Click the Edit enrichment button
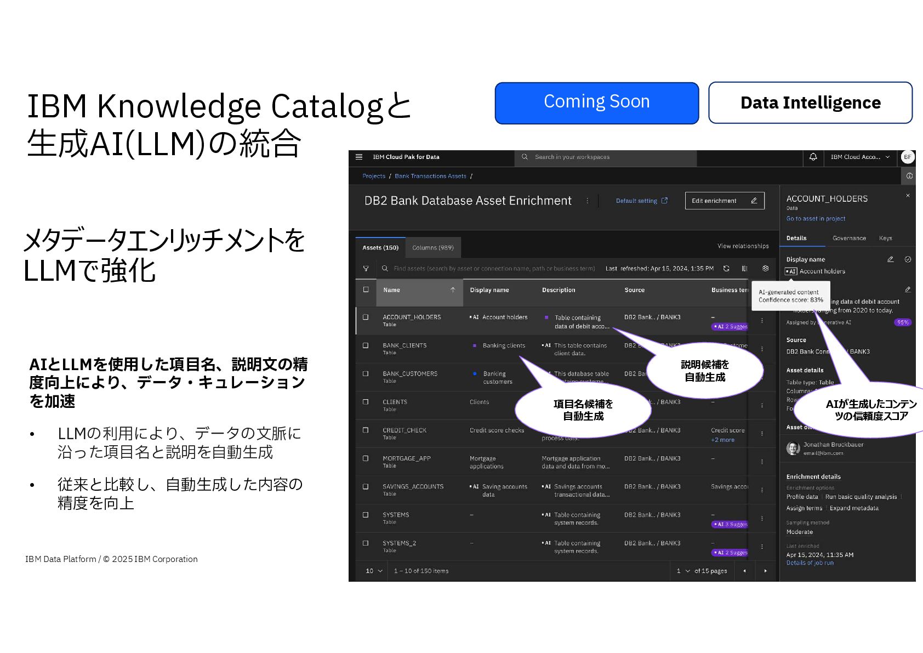 pos(725,201)
